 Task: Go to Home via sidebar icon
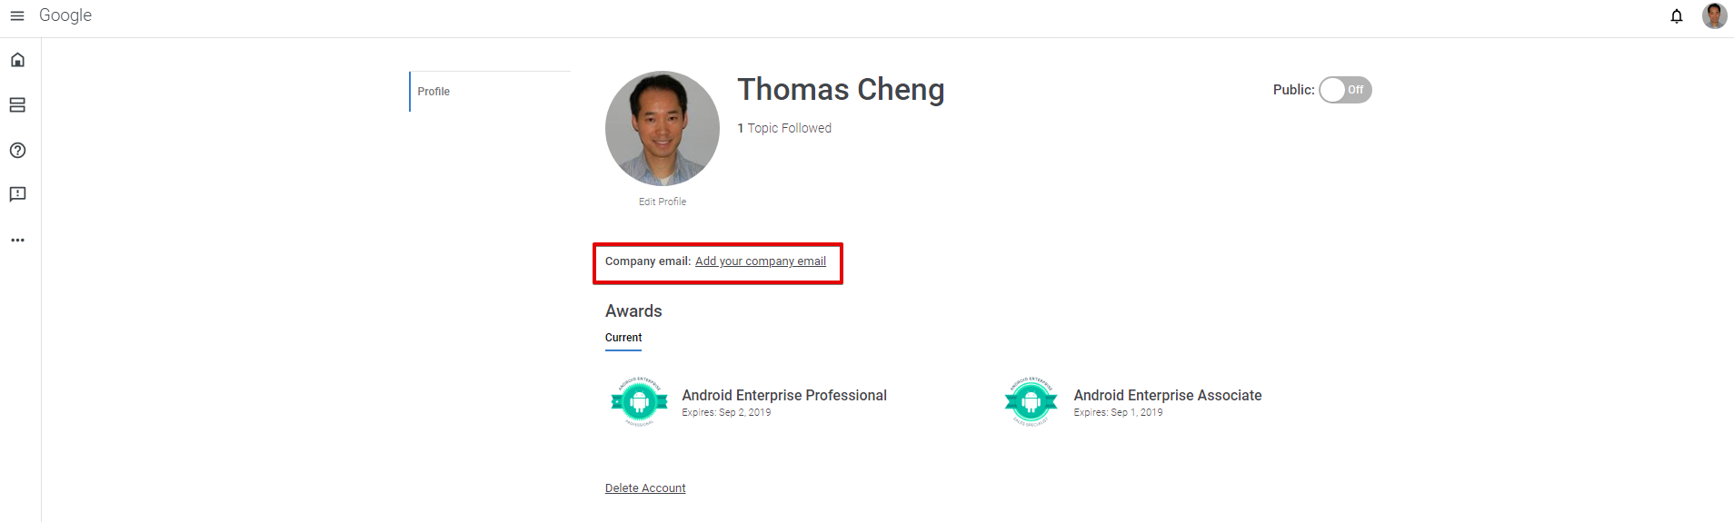pos(17,60)
